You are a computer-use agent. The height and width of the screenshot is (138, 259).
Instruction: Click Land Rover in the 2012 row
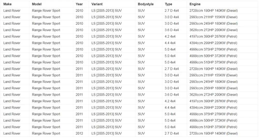tap(12, 134)
